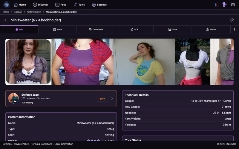This screenshot has height=149, width=239.
Task: Open the PDF tab
Action: pyautogui.click(x=134, y=29)
